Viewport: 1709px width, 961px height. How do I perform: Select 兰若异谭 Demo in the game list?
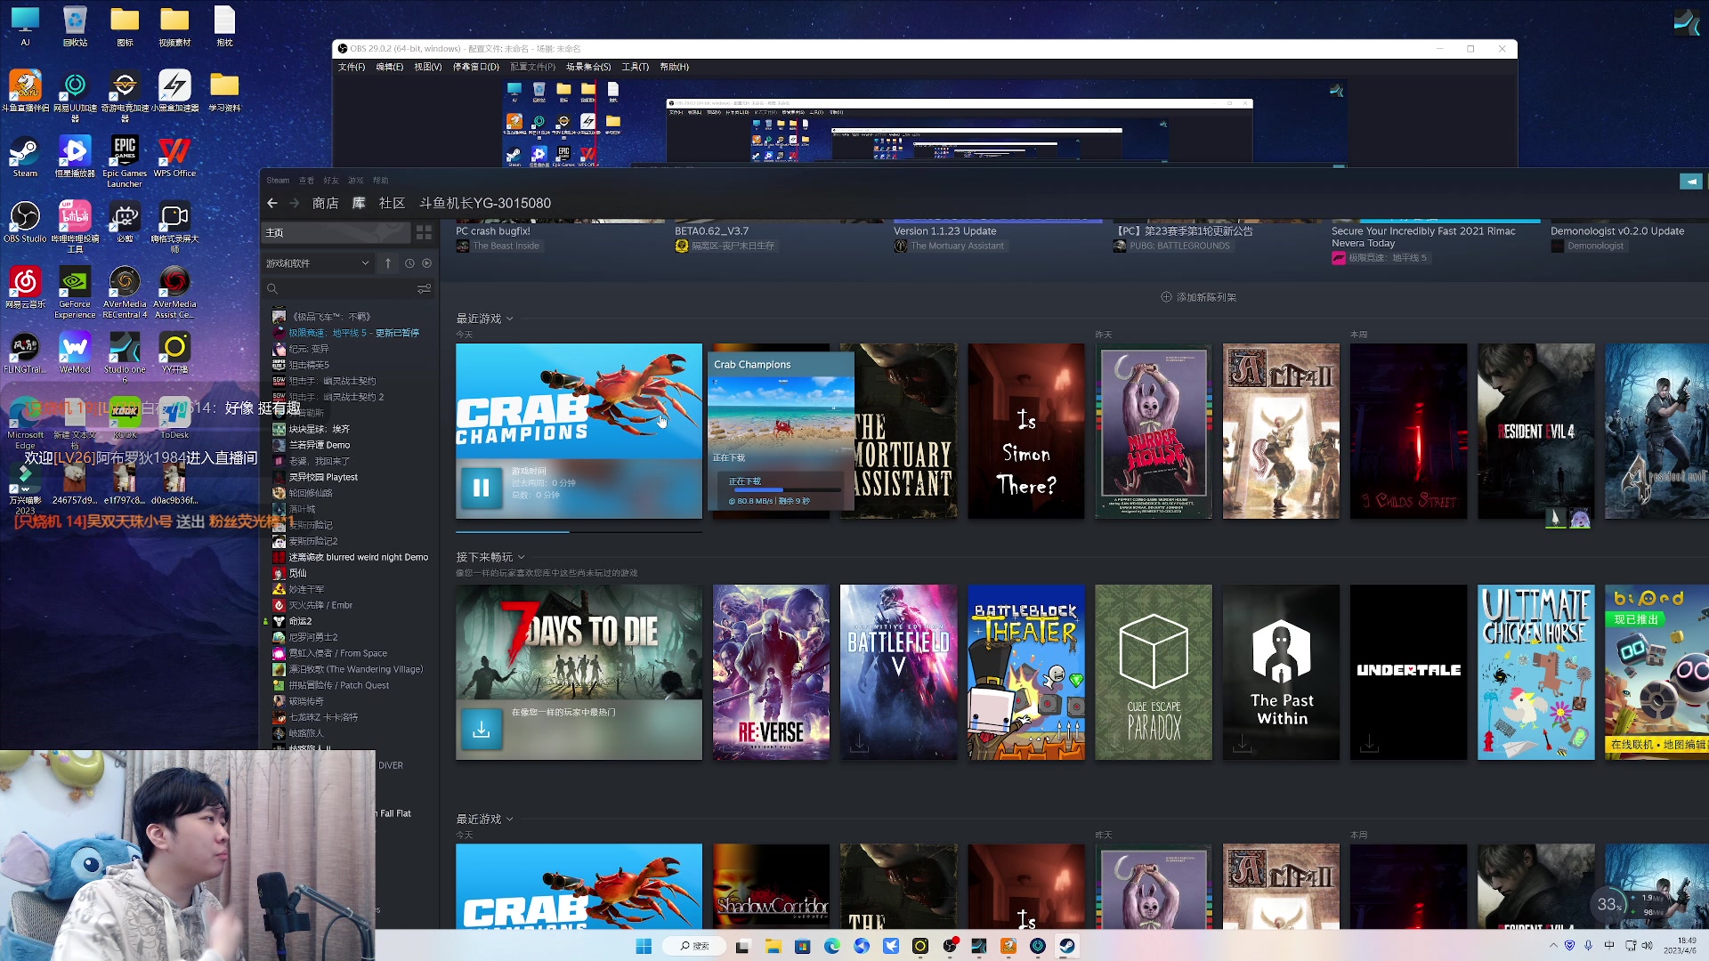319,445
